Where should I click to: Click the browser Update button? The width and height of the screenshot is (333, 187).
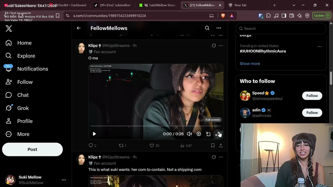(322, 16)
